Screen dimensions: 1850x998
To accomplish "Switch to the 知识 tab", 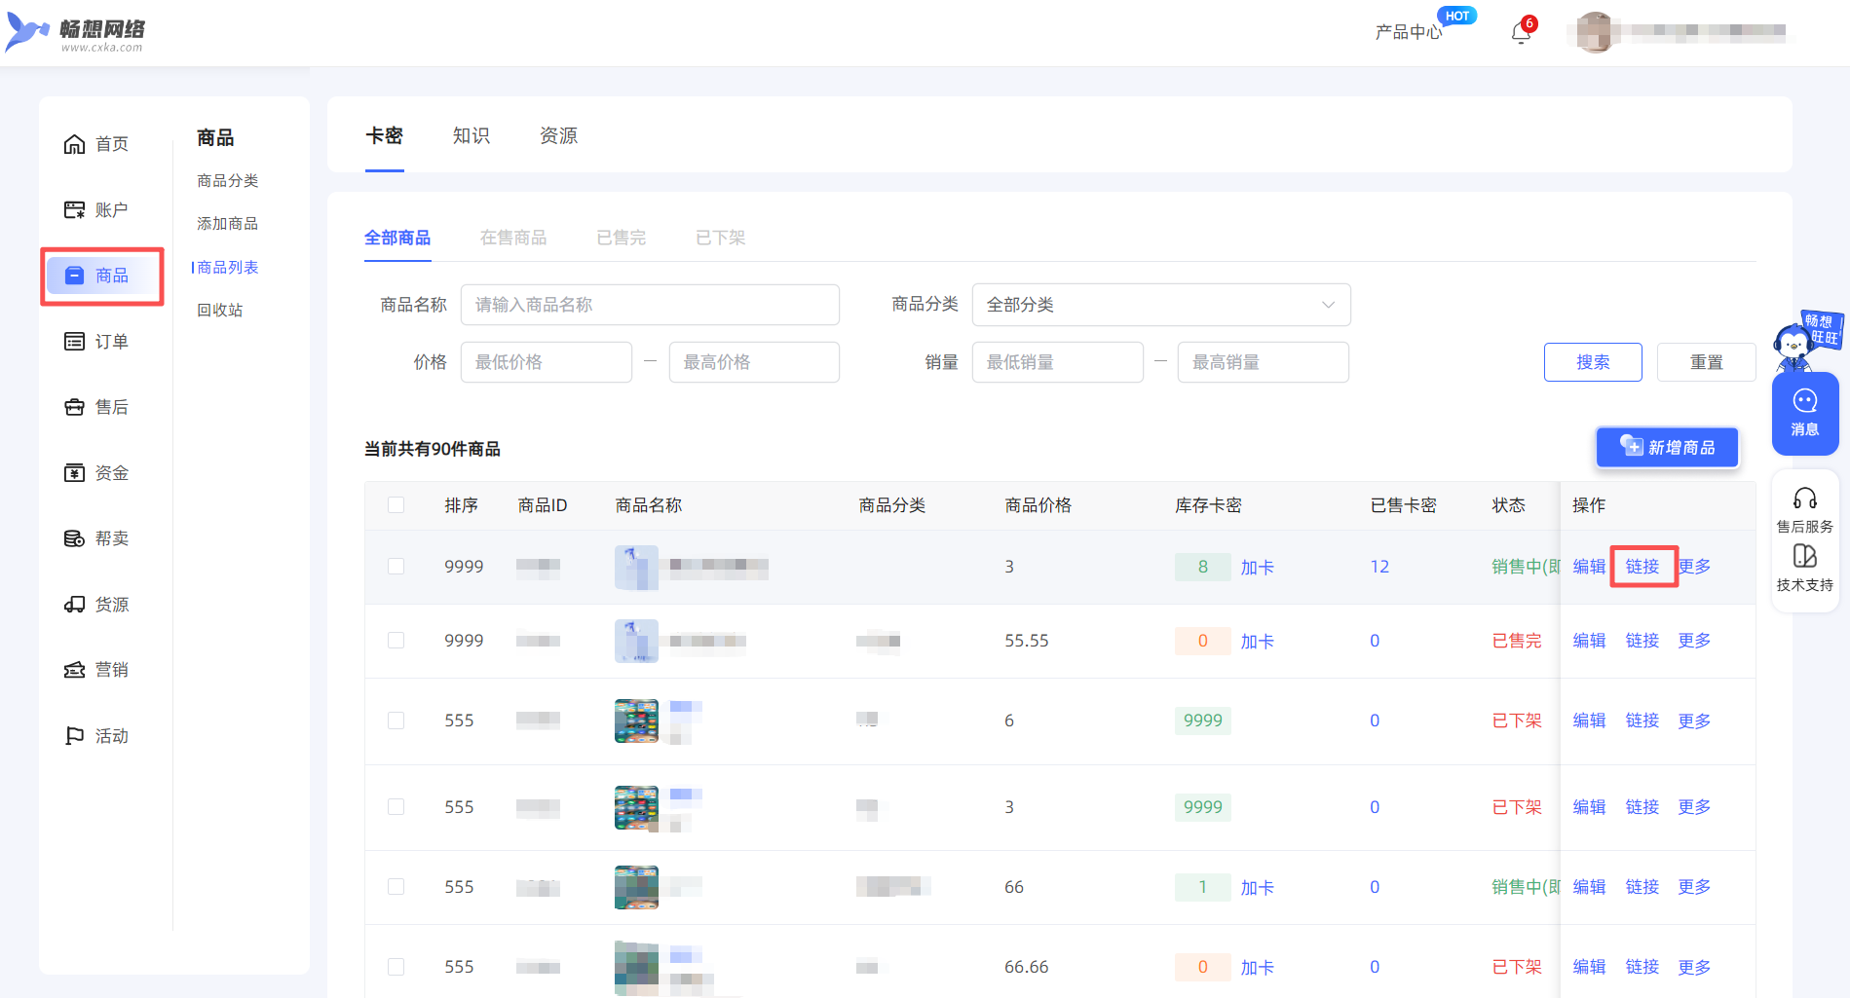I will click(x=472, y=136).
